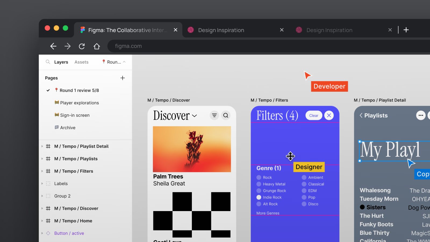Click the search icon in Discover frame
The width and height of the screenshot is (430, 242).
click(226, 115)
